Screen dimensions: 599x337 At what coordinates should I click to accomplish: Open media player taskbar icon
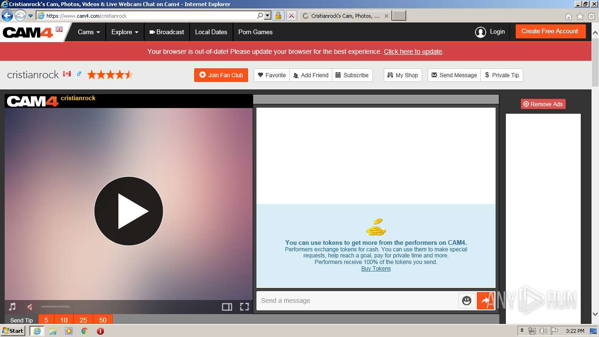[69, 331]
